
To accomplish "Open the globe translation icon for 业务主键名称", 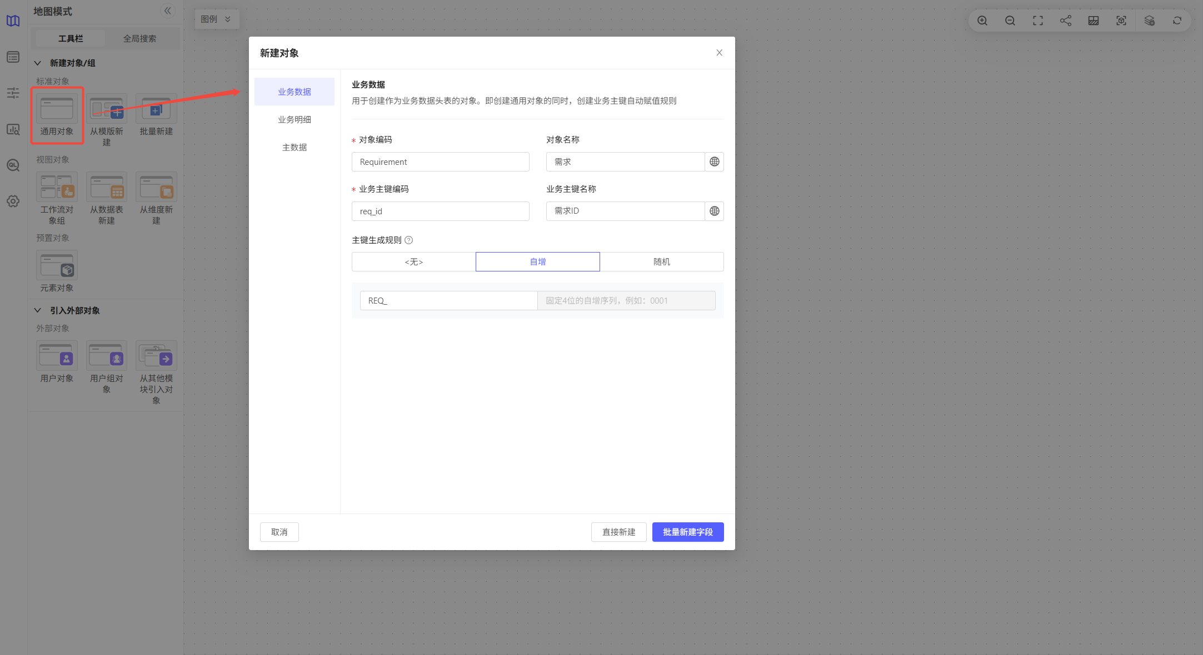I will point(715,211).
